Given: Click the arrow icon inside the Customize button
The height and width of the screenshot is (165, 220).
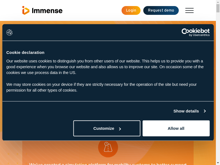Looking at the screenshot, I should (120, 129).
